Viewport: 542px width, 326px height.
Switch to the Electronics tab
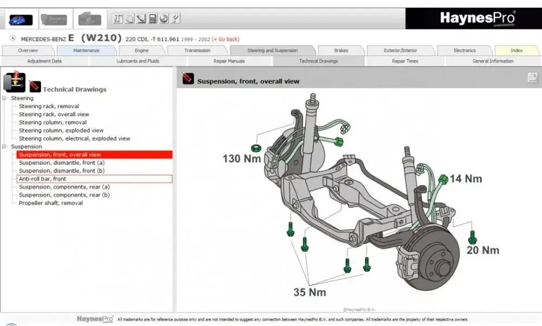coord(464,50)
